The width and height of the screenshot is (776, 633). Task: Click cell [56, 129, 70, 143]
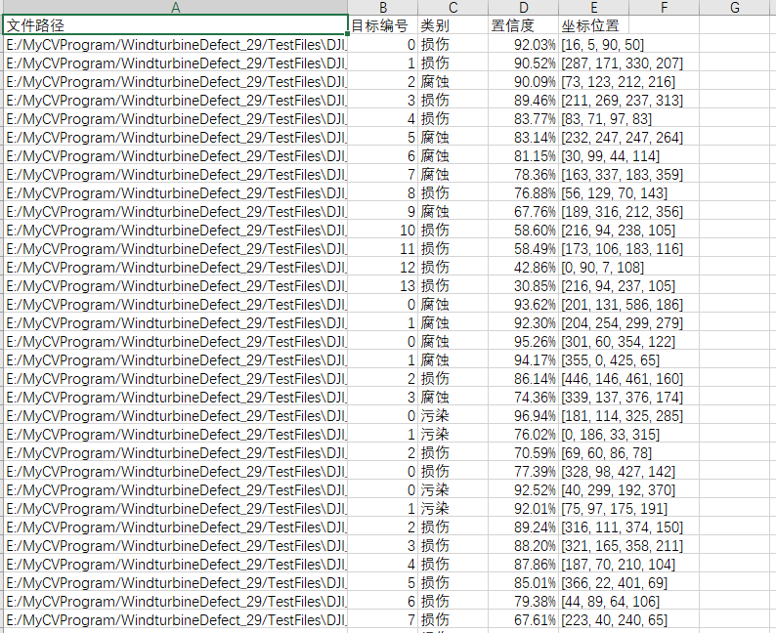click(x=594, y=192)
